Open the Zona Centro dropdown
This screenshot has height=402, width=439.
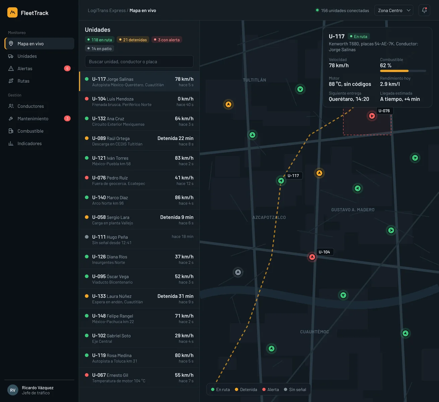[394, 10]
